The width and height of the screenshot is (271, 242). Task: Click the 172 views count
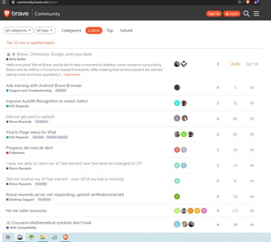pyautogui.click(x=235, y=211)
